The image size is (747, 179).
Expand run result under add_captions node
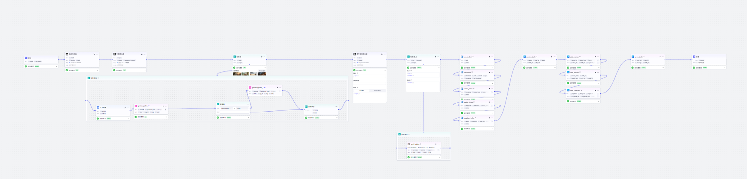tap(598, 101)
